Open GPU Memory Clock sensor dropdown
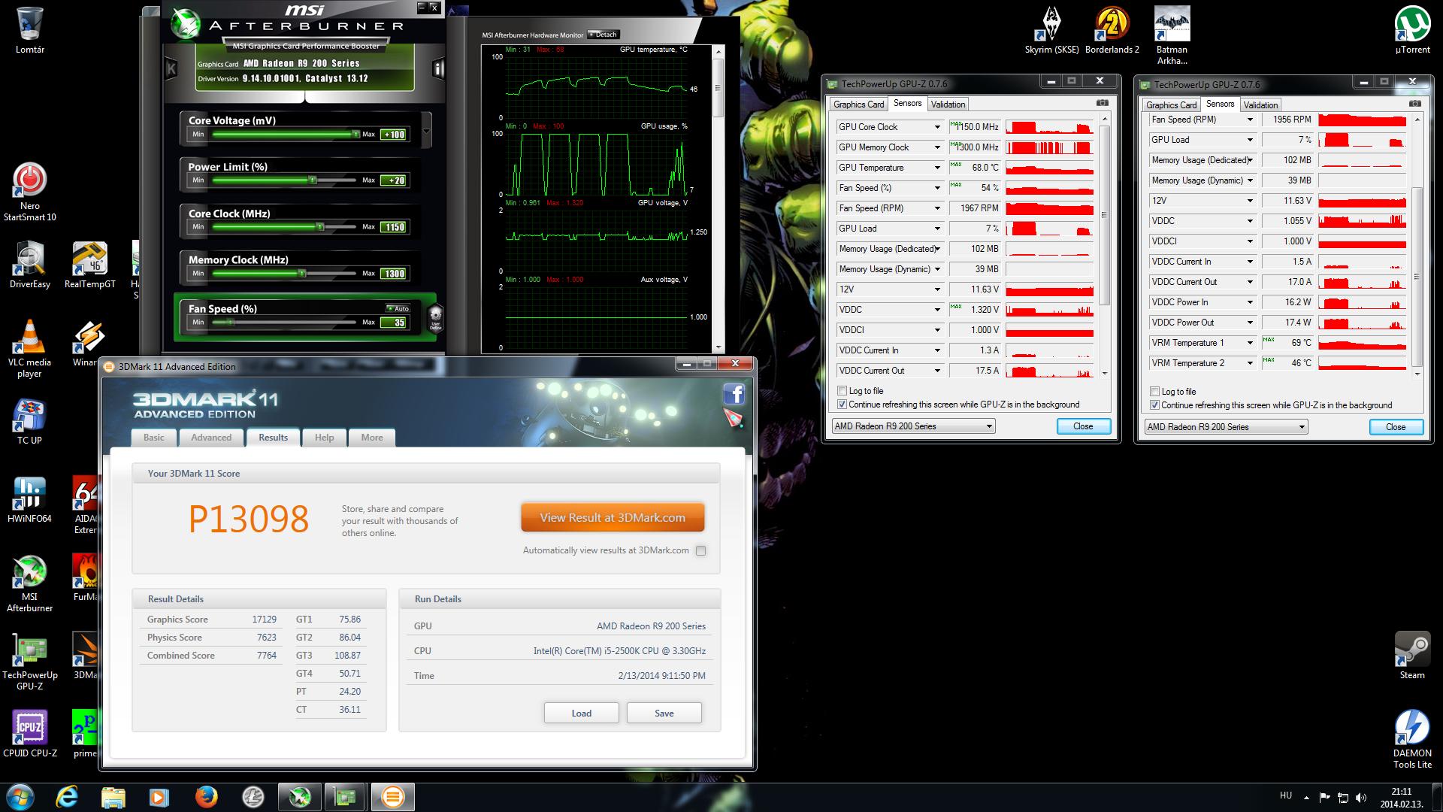The width and height of the screenshot is (1443, 812). coord(937,147)
